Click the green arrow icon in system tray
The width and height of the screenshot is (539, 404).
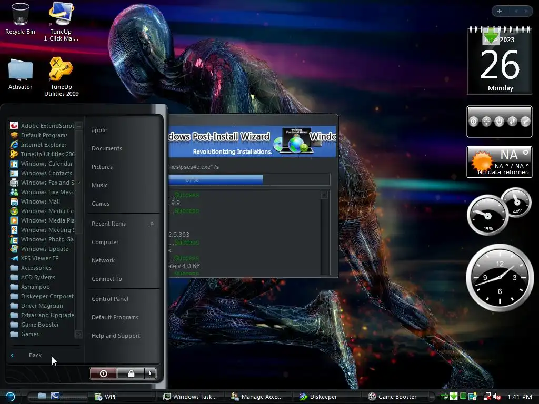click(x=454, y=397)
